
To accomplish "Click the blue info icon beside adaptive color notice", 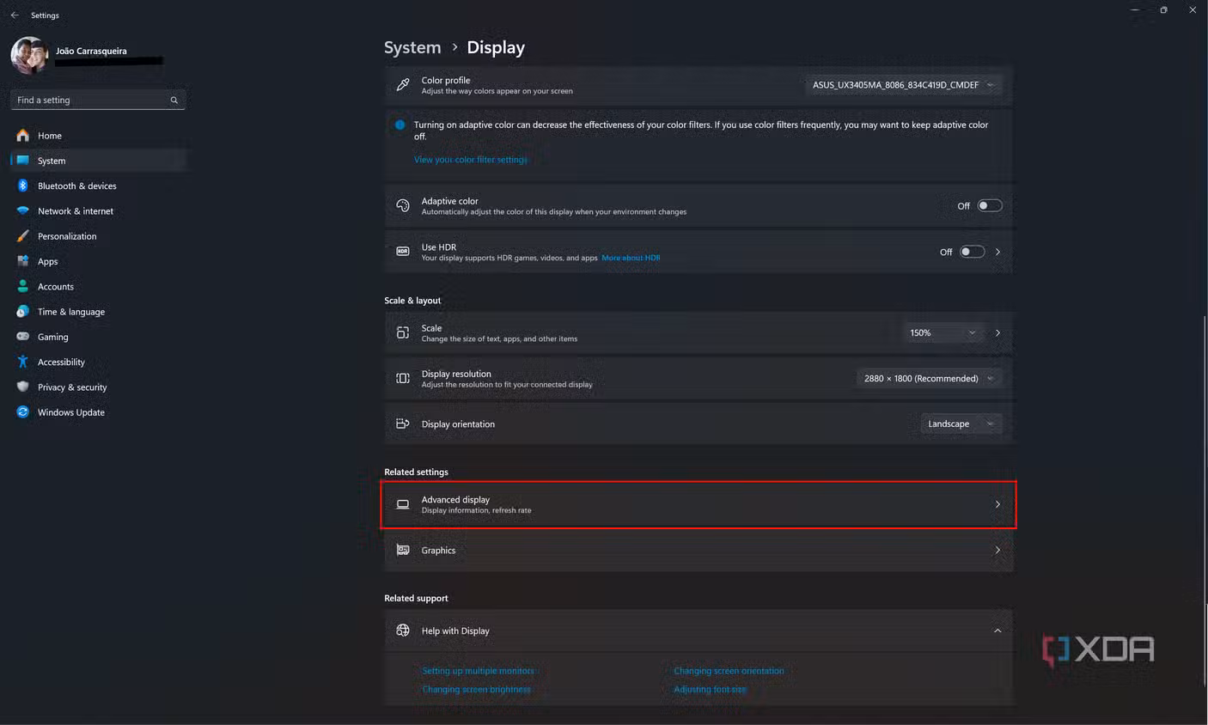I will coord(400,125).
